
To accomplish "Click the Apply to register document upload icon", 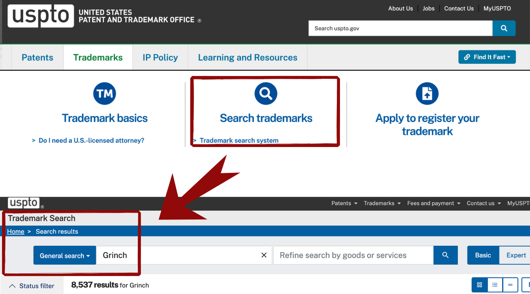I will pos(427,94).
